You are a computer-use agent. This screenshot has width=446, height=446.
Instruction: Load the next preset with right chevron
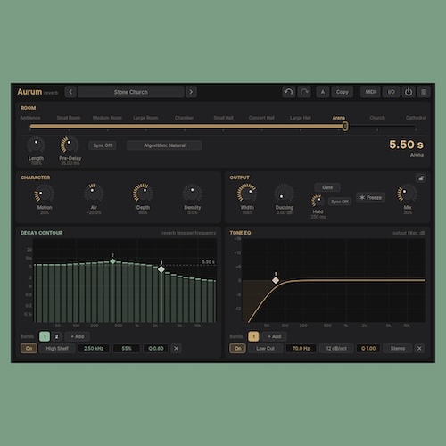(191, 92)
